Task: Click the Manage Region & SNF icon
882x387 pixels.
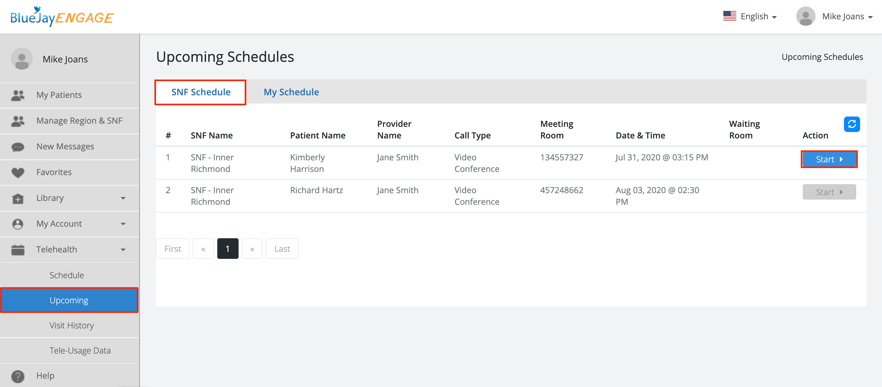Action: [18, 121]
